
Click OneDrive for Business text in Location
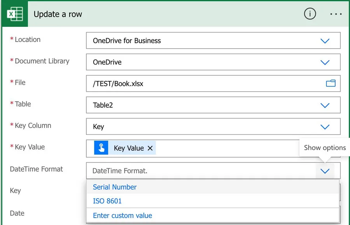click(127, 41)
